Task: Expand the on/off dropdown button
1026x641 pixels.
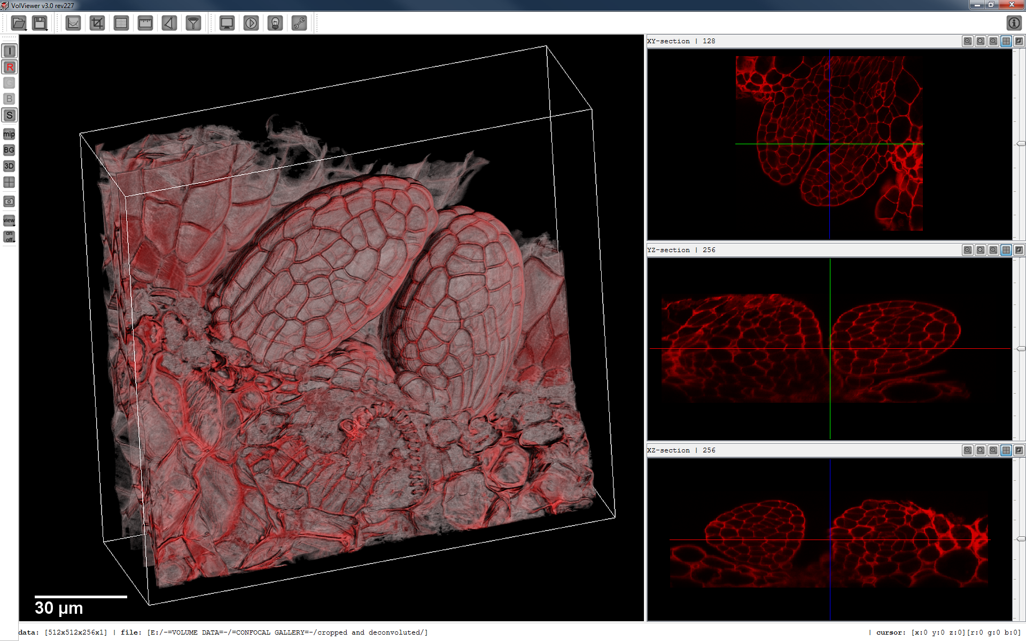Action: pyautogui.click(x=9, y=237)
